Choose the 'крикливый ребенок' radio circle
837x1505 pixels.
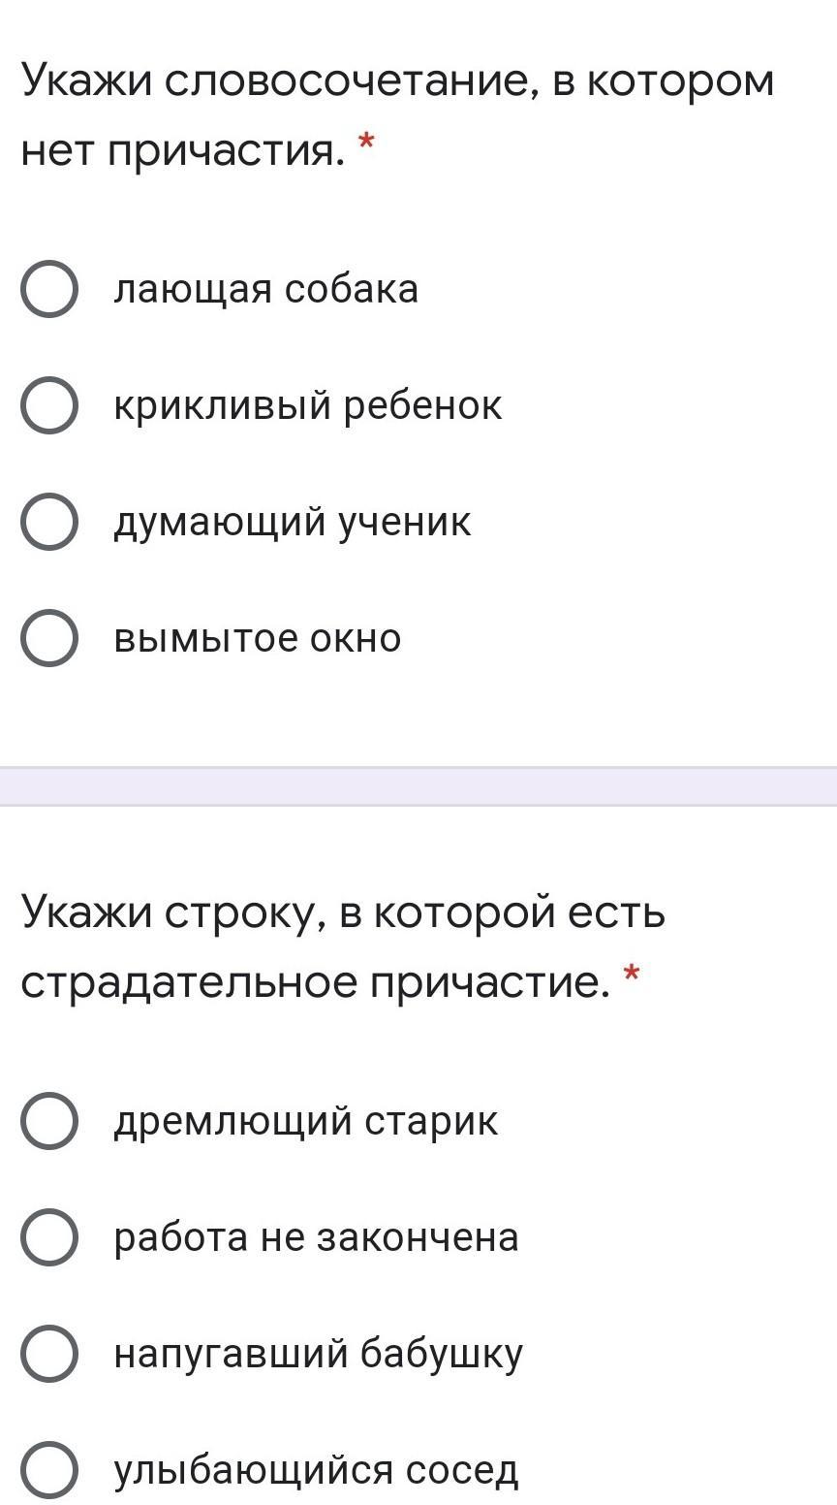point(48,406)
